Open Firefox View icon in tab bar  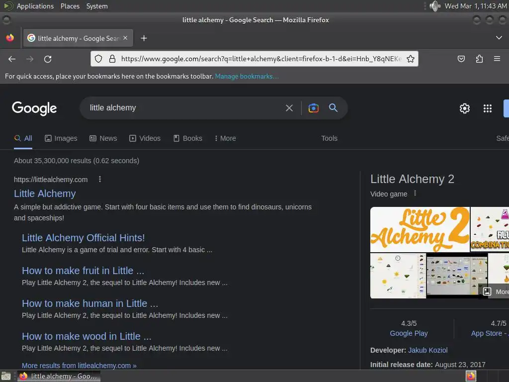[x=10, y=38]
